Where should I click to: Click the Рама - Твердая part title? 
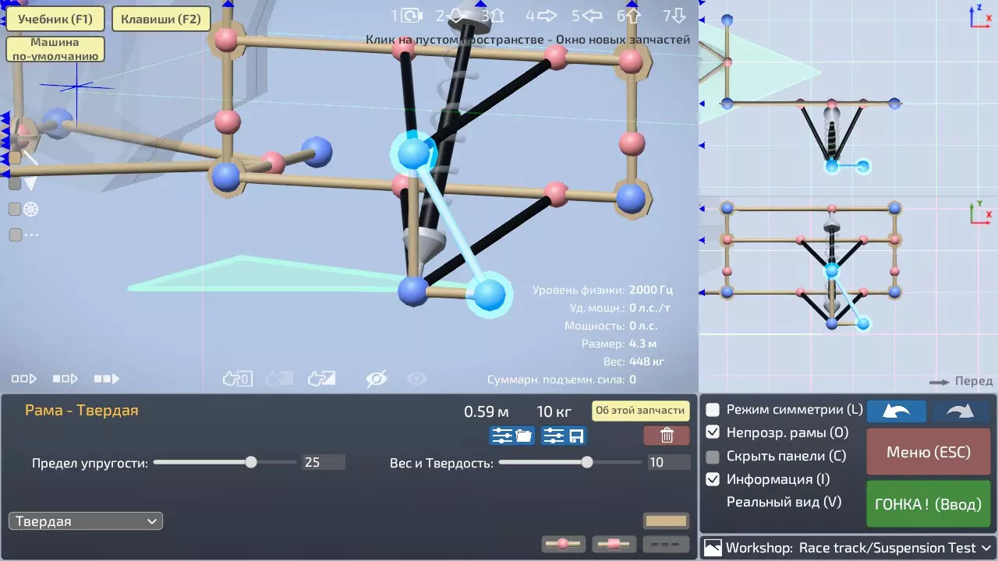[x=82, y=410]
